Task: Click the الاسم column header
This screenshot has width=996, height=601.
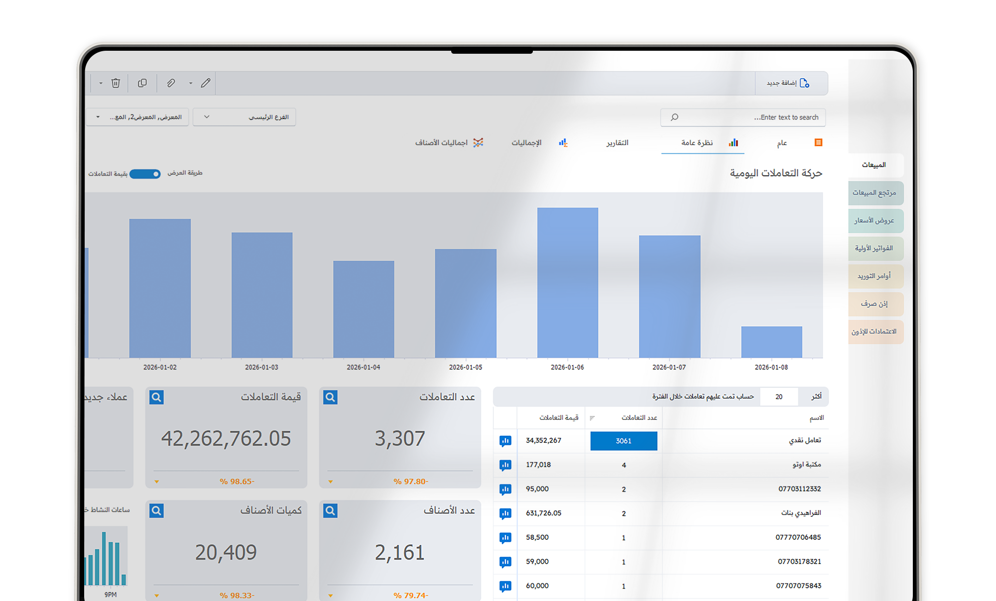Action: 817,418
